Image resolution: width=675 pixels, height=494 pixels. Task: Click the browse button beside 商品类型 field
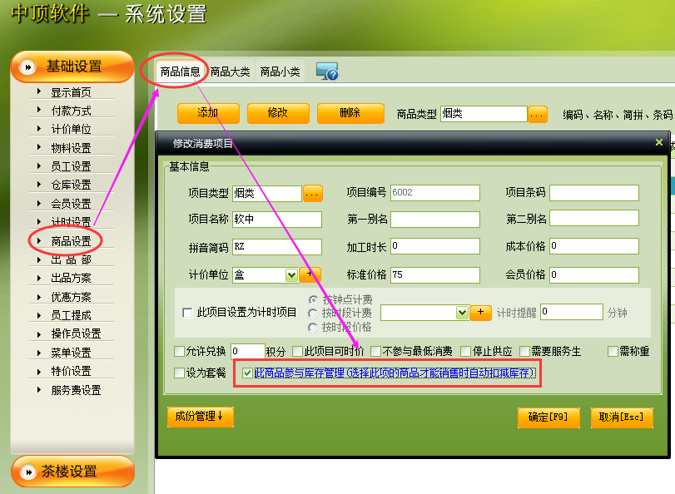[x=538, y=114]
